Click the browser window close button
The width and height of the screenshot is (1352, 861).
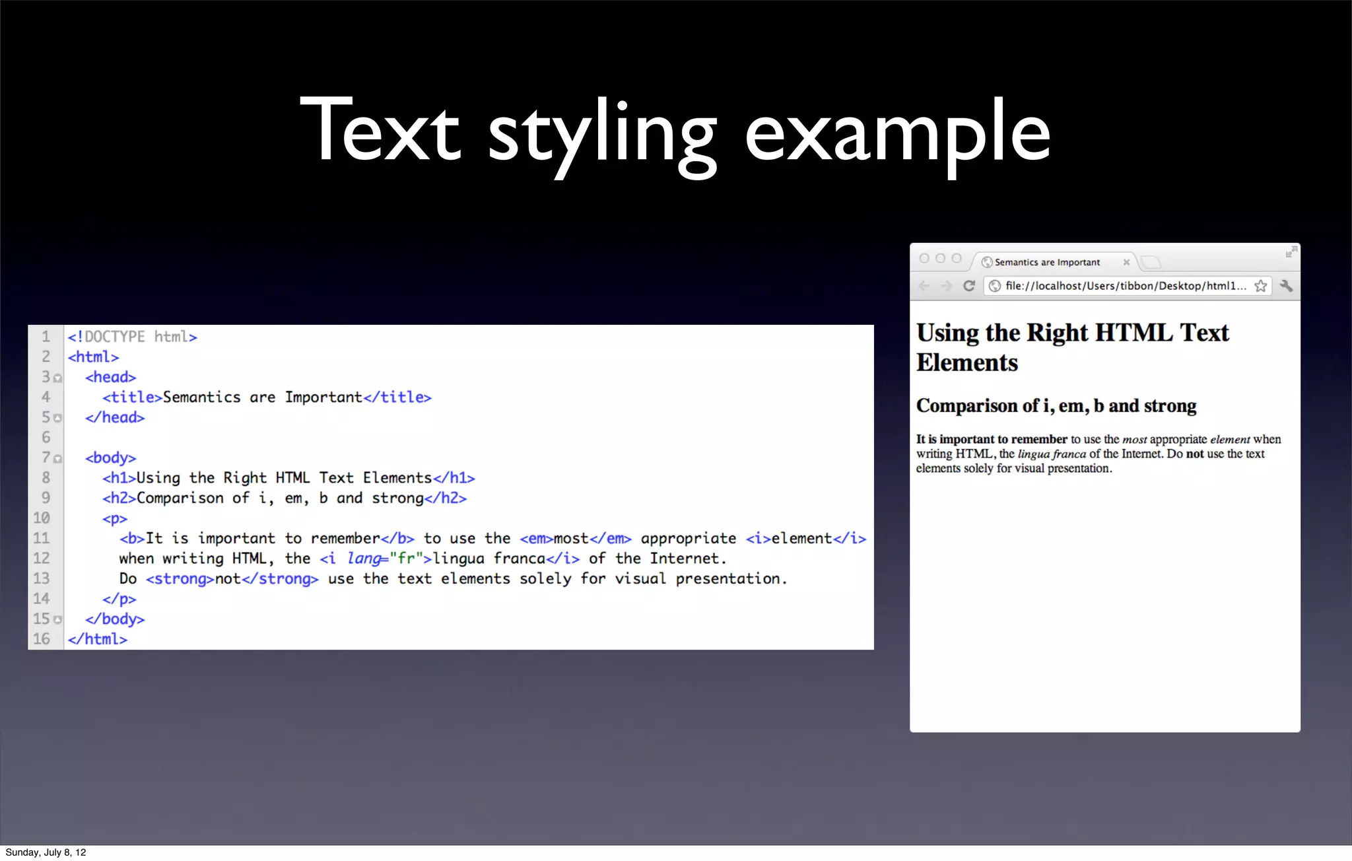tap(924, 259)
